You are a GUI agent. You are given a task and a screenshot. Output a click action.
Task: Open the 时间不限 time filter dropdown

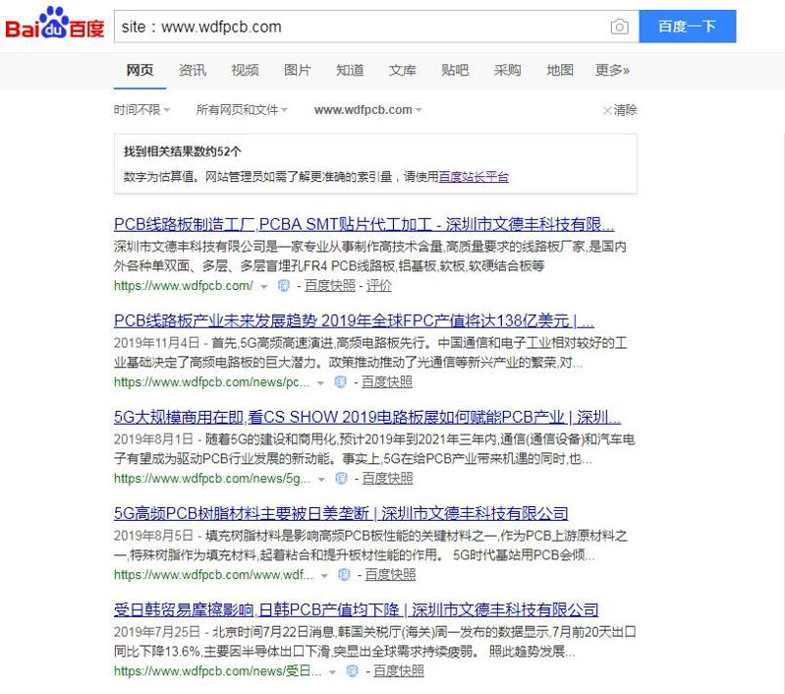point(141,110)
